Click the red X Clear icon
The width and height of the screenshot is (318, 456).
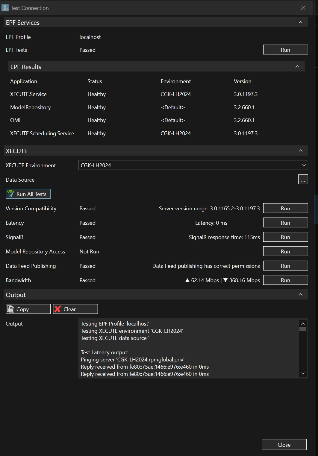point(58,309)
